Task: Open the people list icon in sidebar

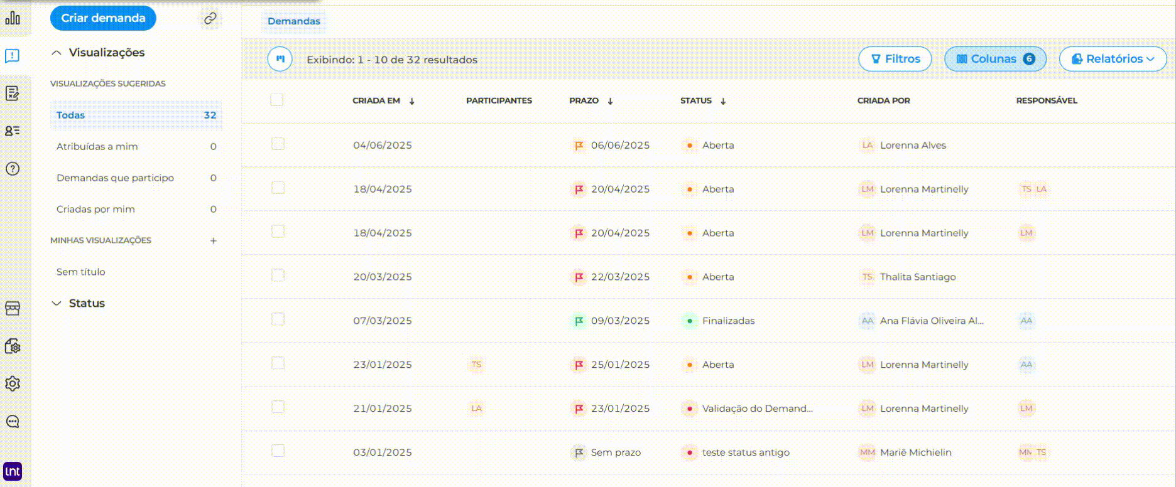Action: click(x=13, y=131)
